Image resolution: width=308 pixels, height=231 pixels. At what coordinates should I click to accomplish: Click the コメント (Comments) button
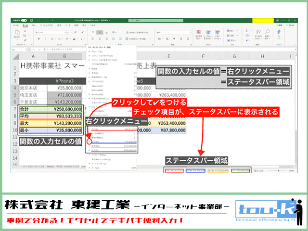coord(291,26)
